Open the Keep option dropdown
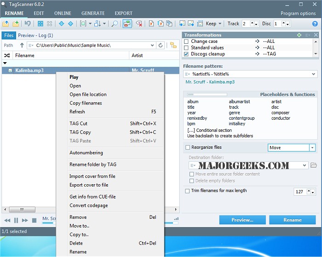Viewport: 322px width, 257px height. 220,23
